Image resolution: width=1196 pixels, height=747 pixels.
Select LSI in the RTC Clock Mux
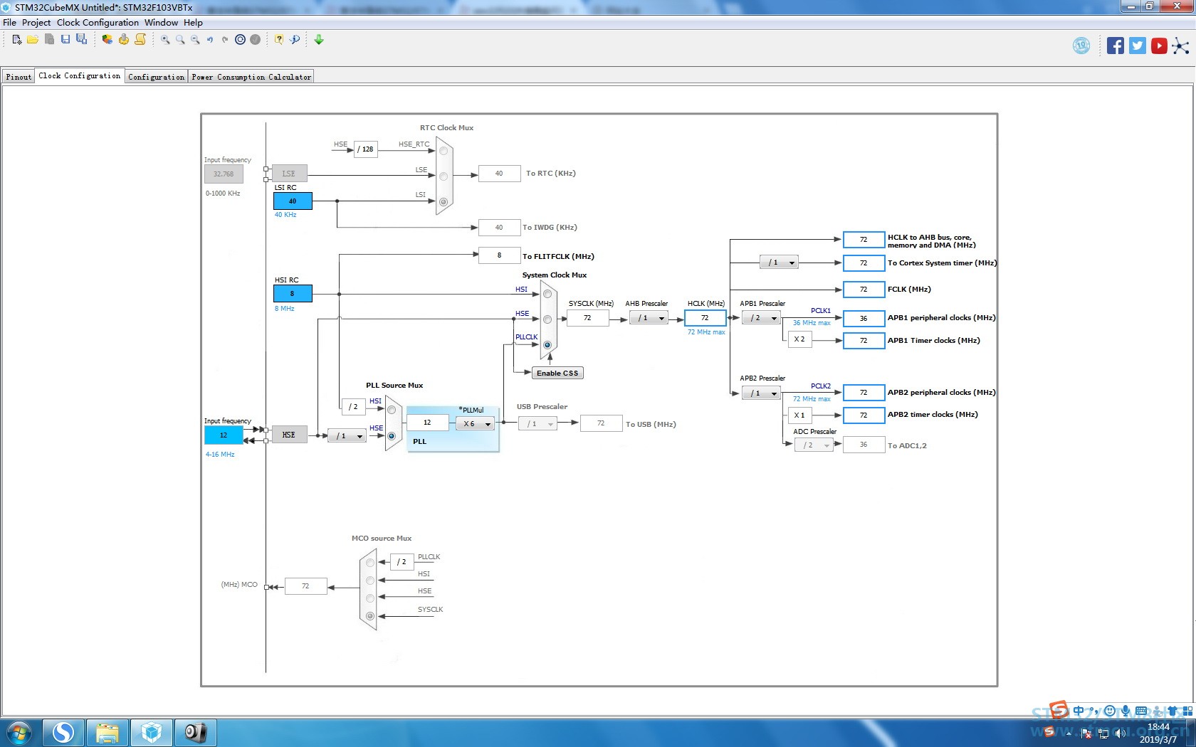(x=444, y=202)
